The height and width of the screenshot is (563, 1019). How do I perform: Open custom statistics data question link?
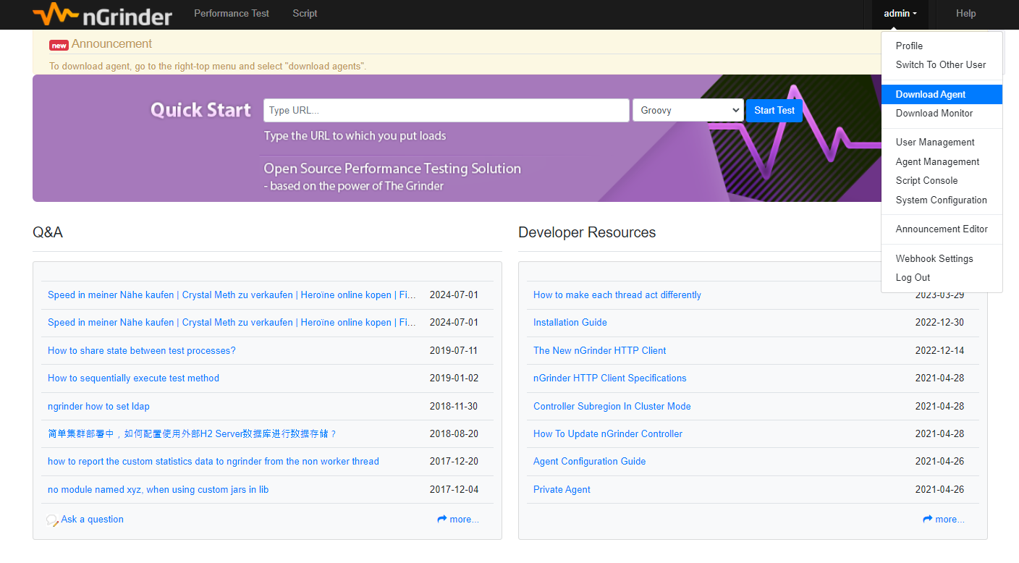pyautogui.click(x=213, y=461)
